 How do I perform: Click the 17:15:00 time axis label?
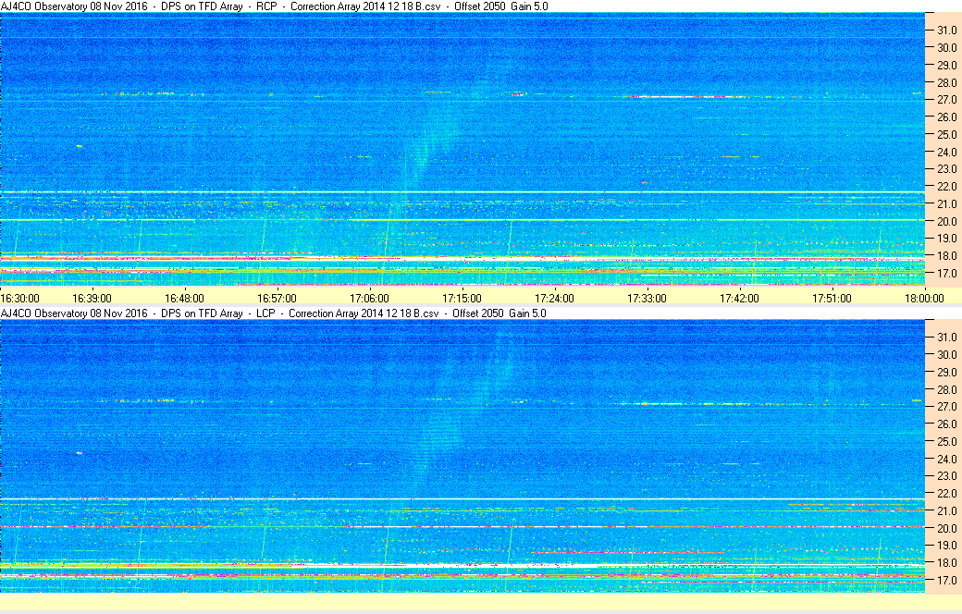(462, 298)
